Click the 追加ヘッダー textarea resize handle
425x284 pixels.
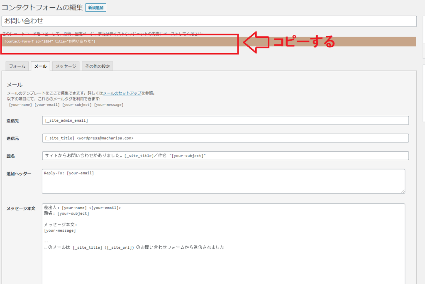click(x=403, y=191)
